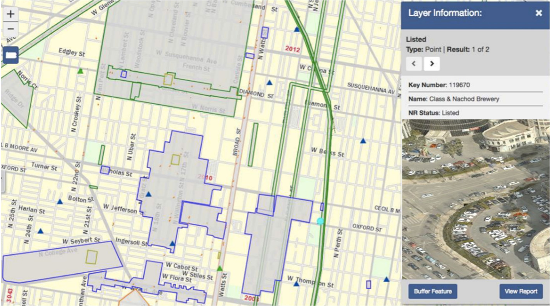550x306 pixels.
Task: Select the blue triangle near W Berks St
Action: 363,141
